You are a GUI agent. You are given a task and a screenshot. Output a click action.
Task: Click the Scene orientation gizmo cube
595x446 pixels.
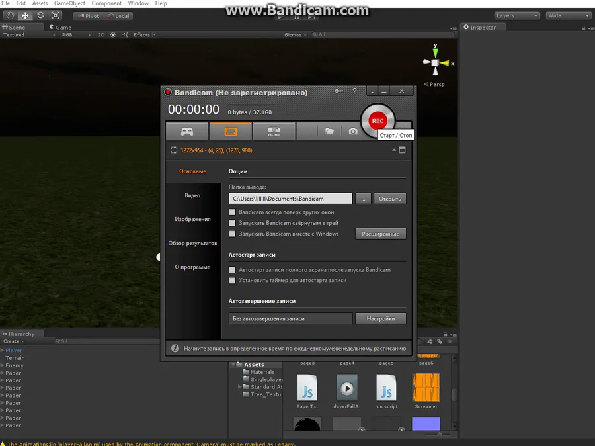435,63
